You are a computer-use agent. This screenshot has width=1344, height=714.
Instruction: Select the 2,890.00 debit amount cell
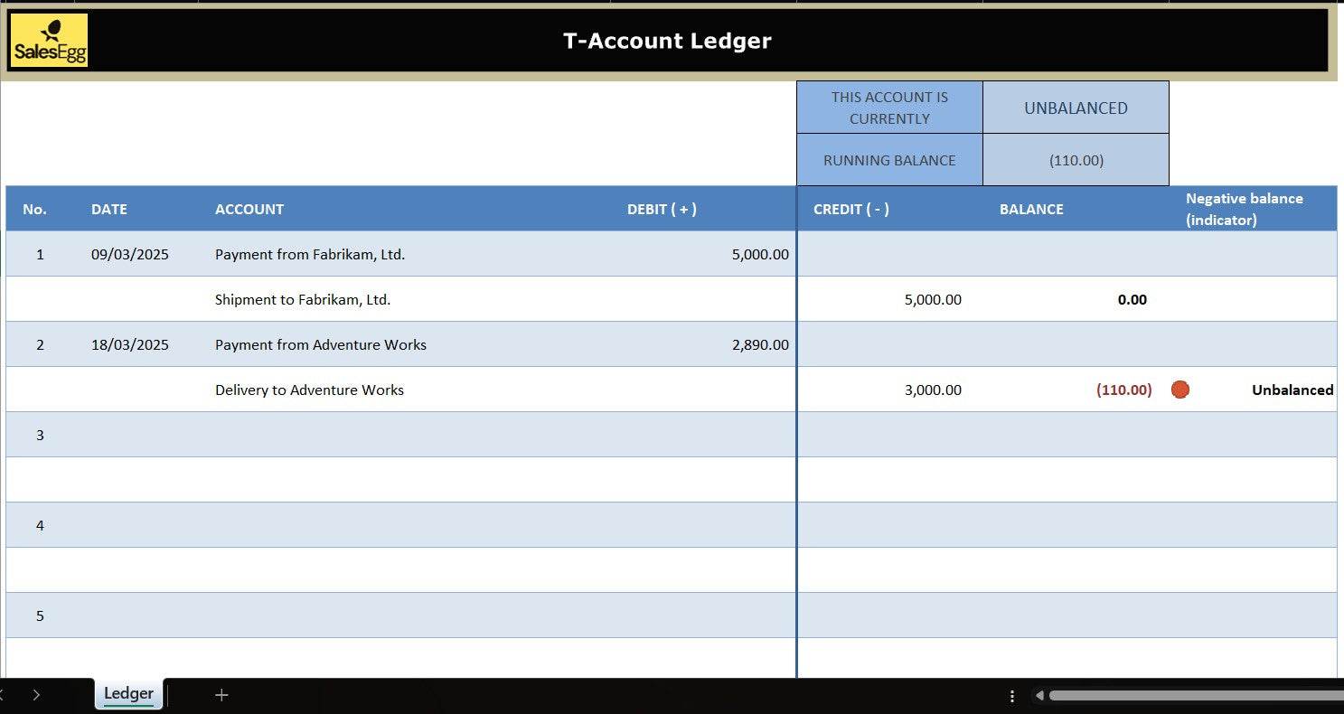point(760,344)
